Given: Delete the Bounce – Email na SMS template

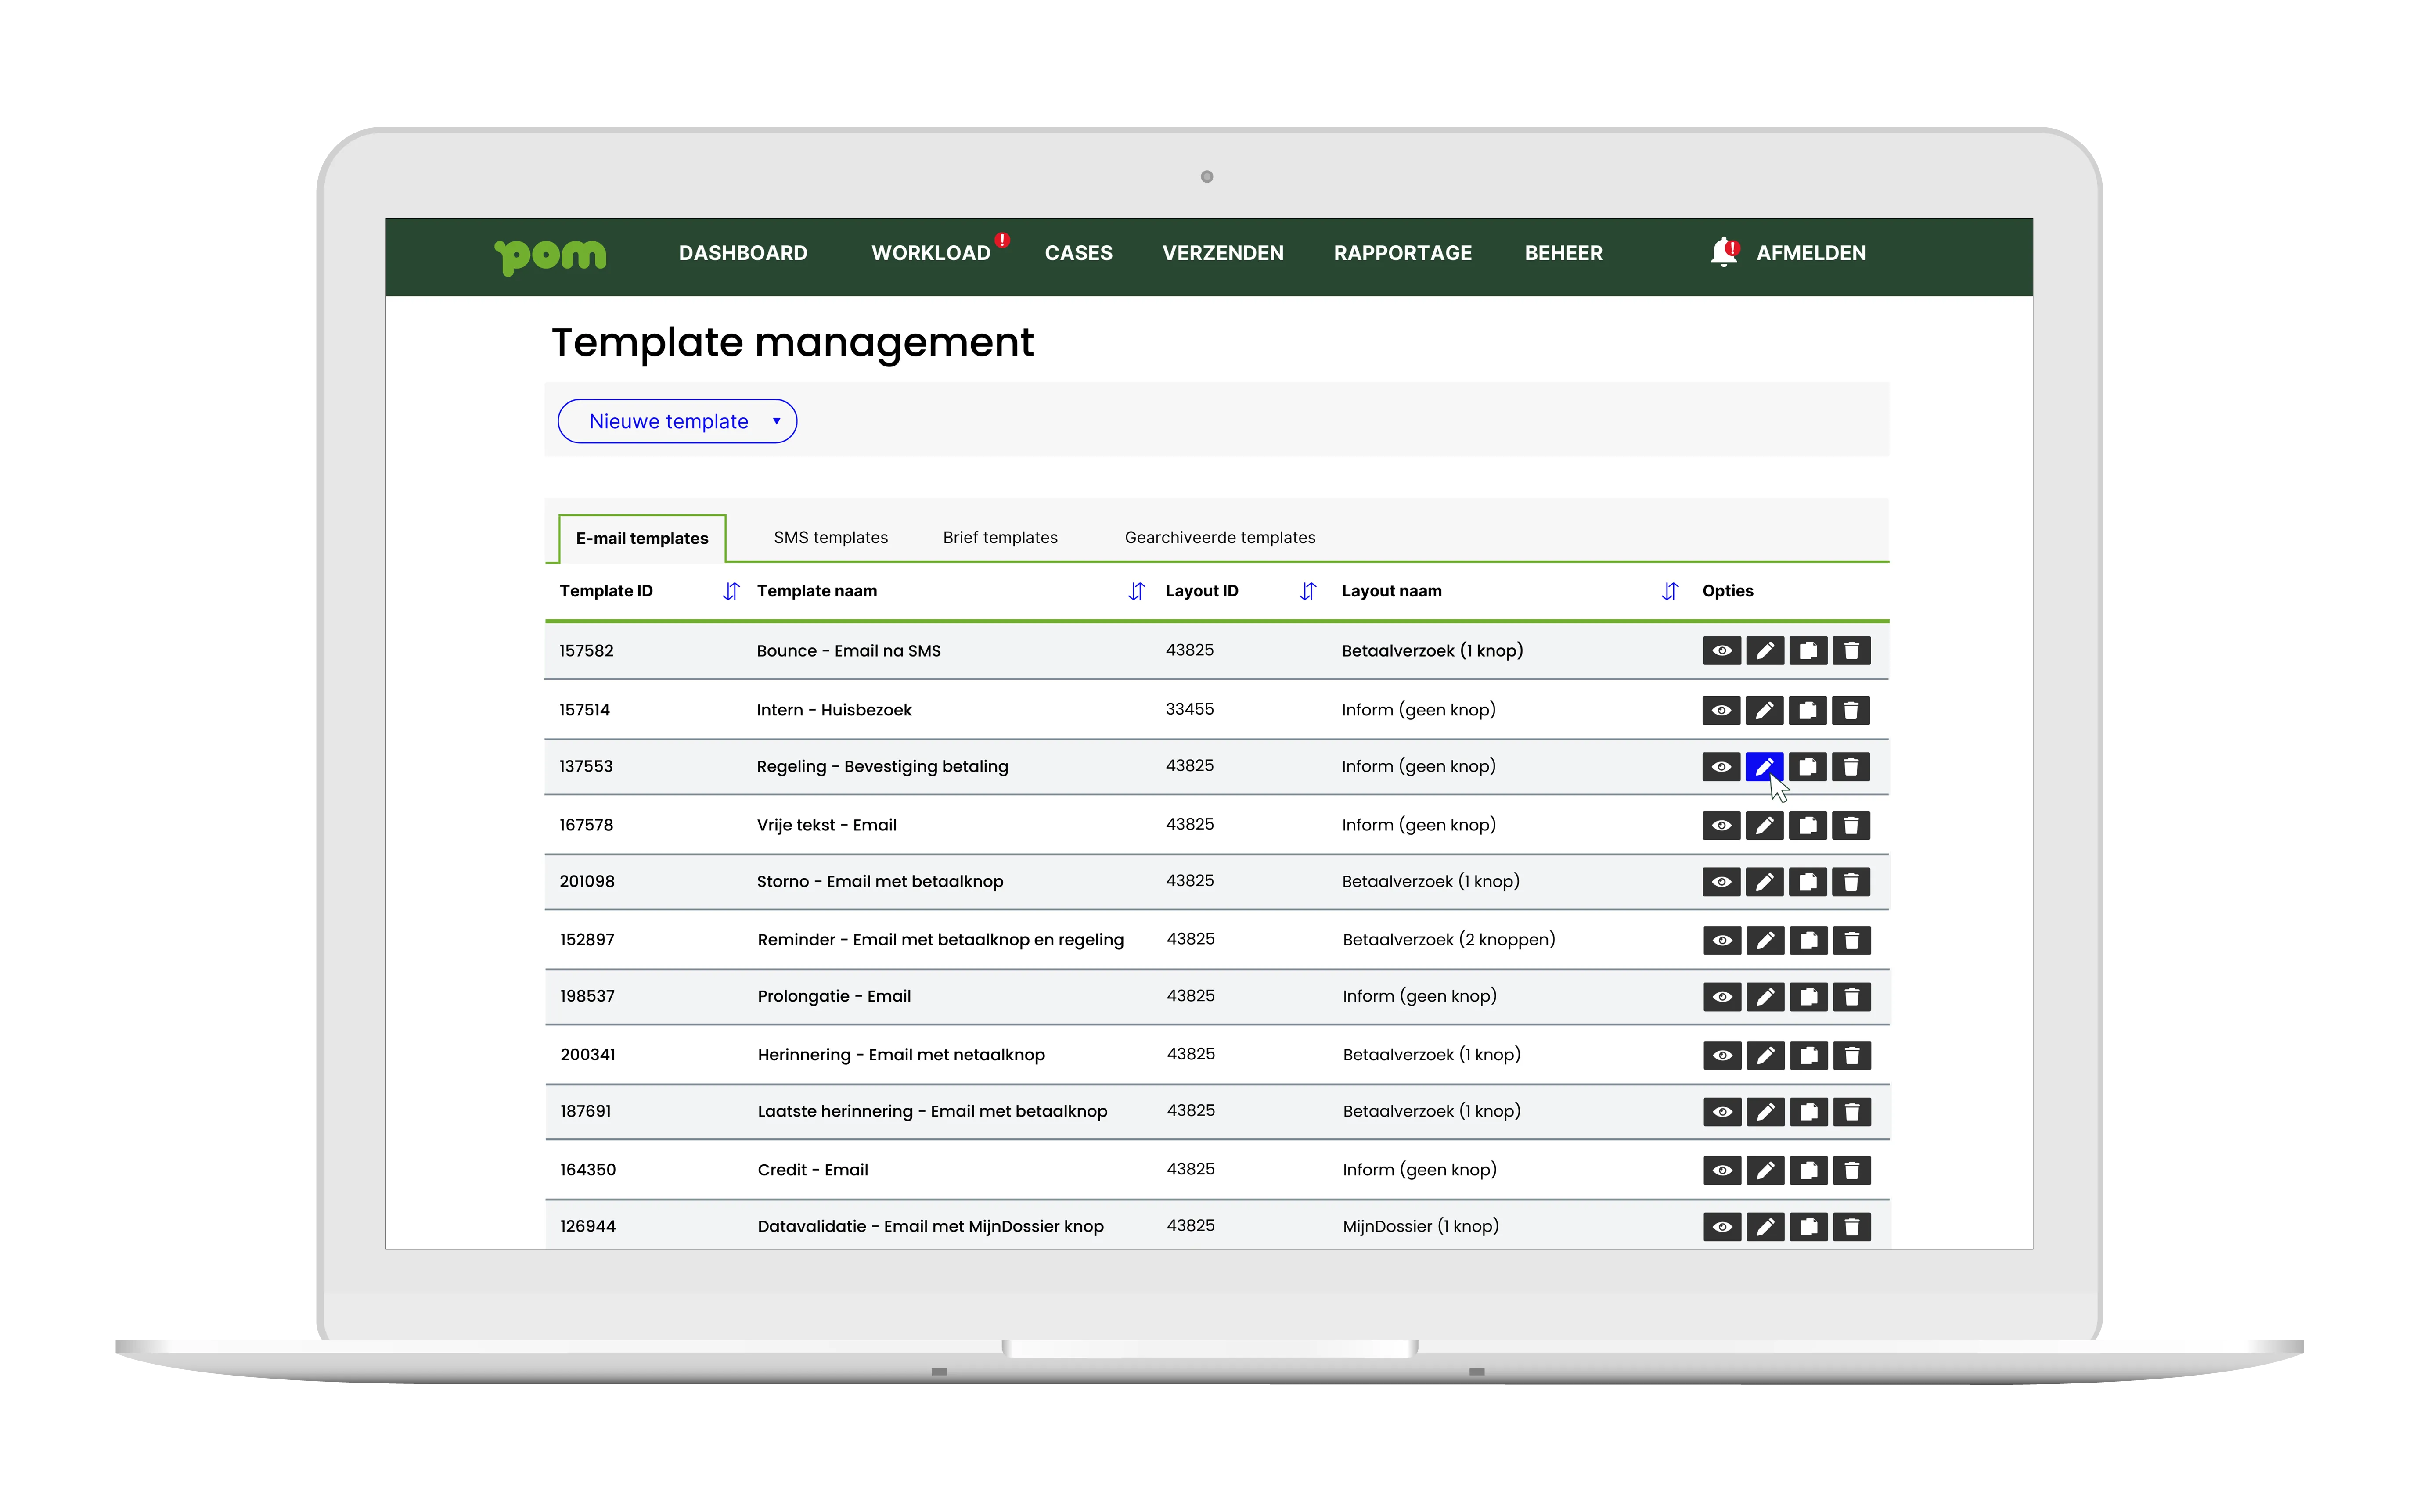Looking at the screenshot, I should [x=1851, y=651].
